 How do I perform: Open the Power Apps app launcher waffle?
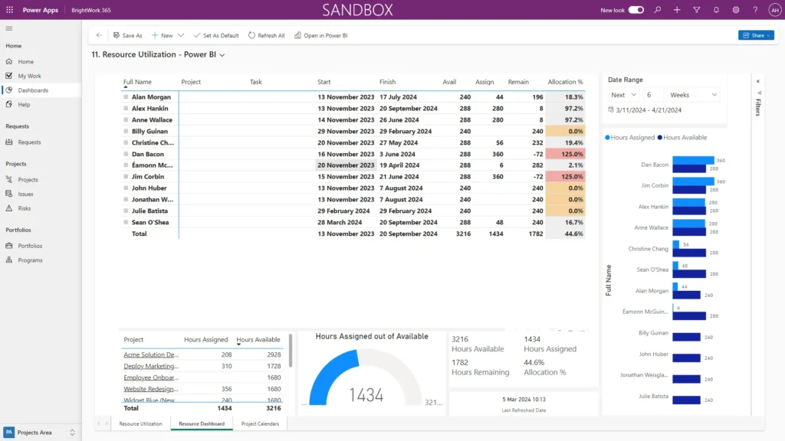coord(9,10)
